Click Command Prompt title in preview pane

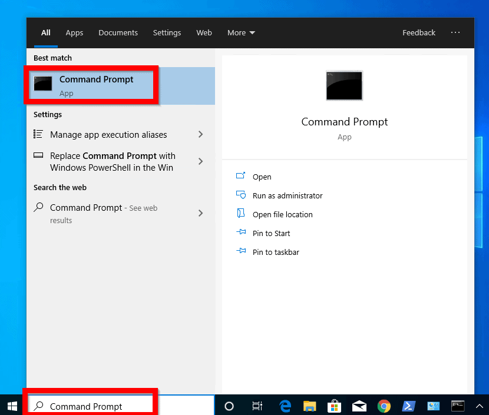pyautogui.click(x=344, y=121)
